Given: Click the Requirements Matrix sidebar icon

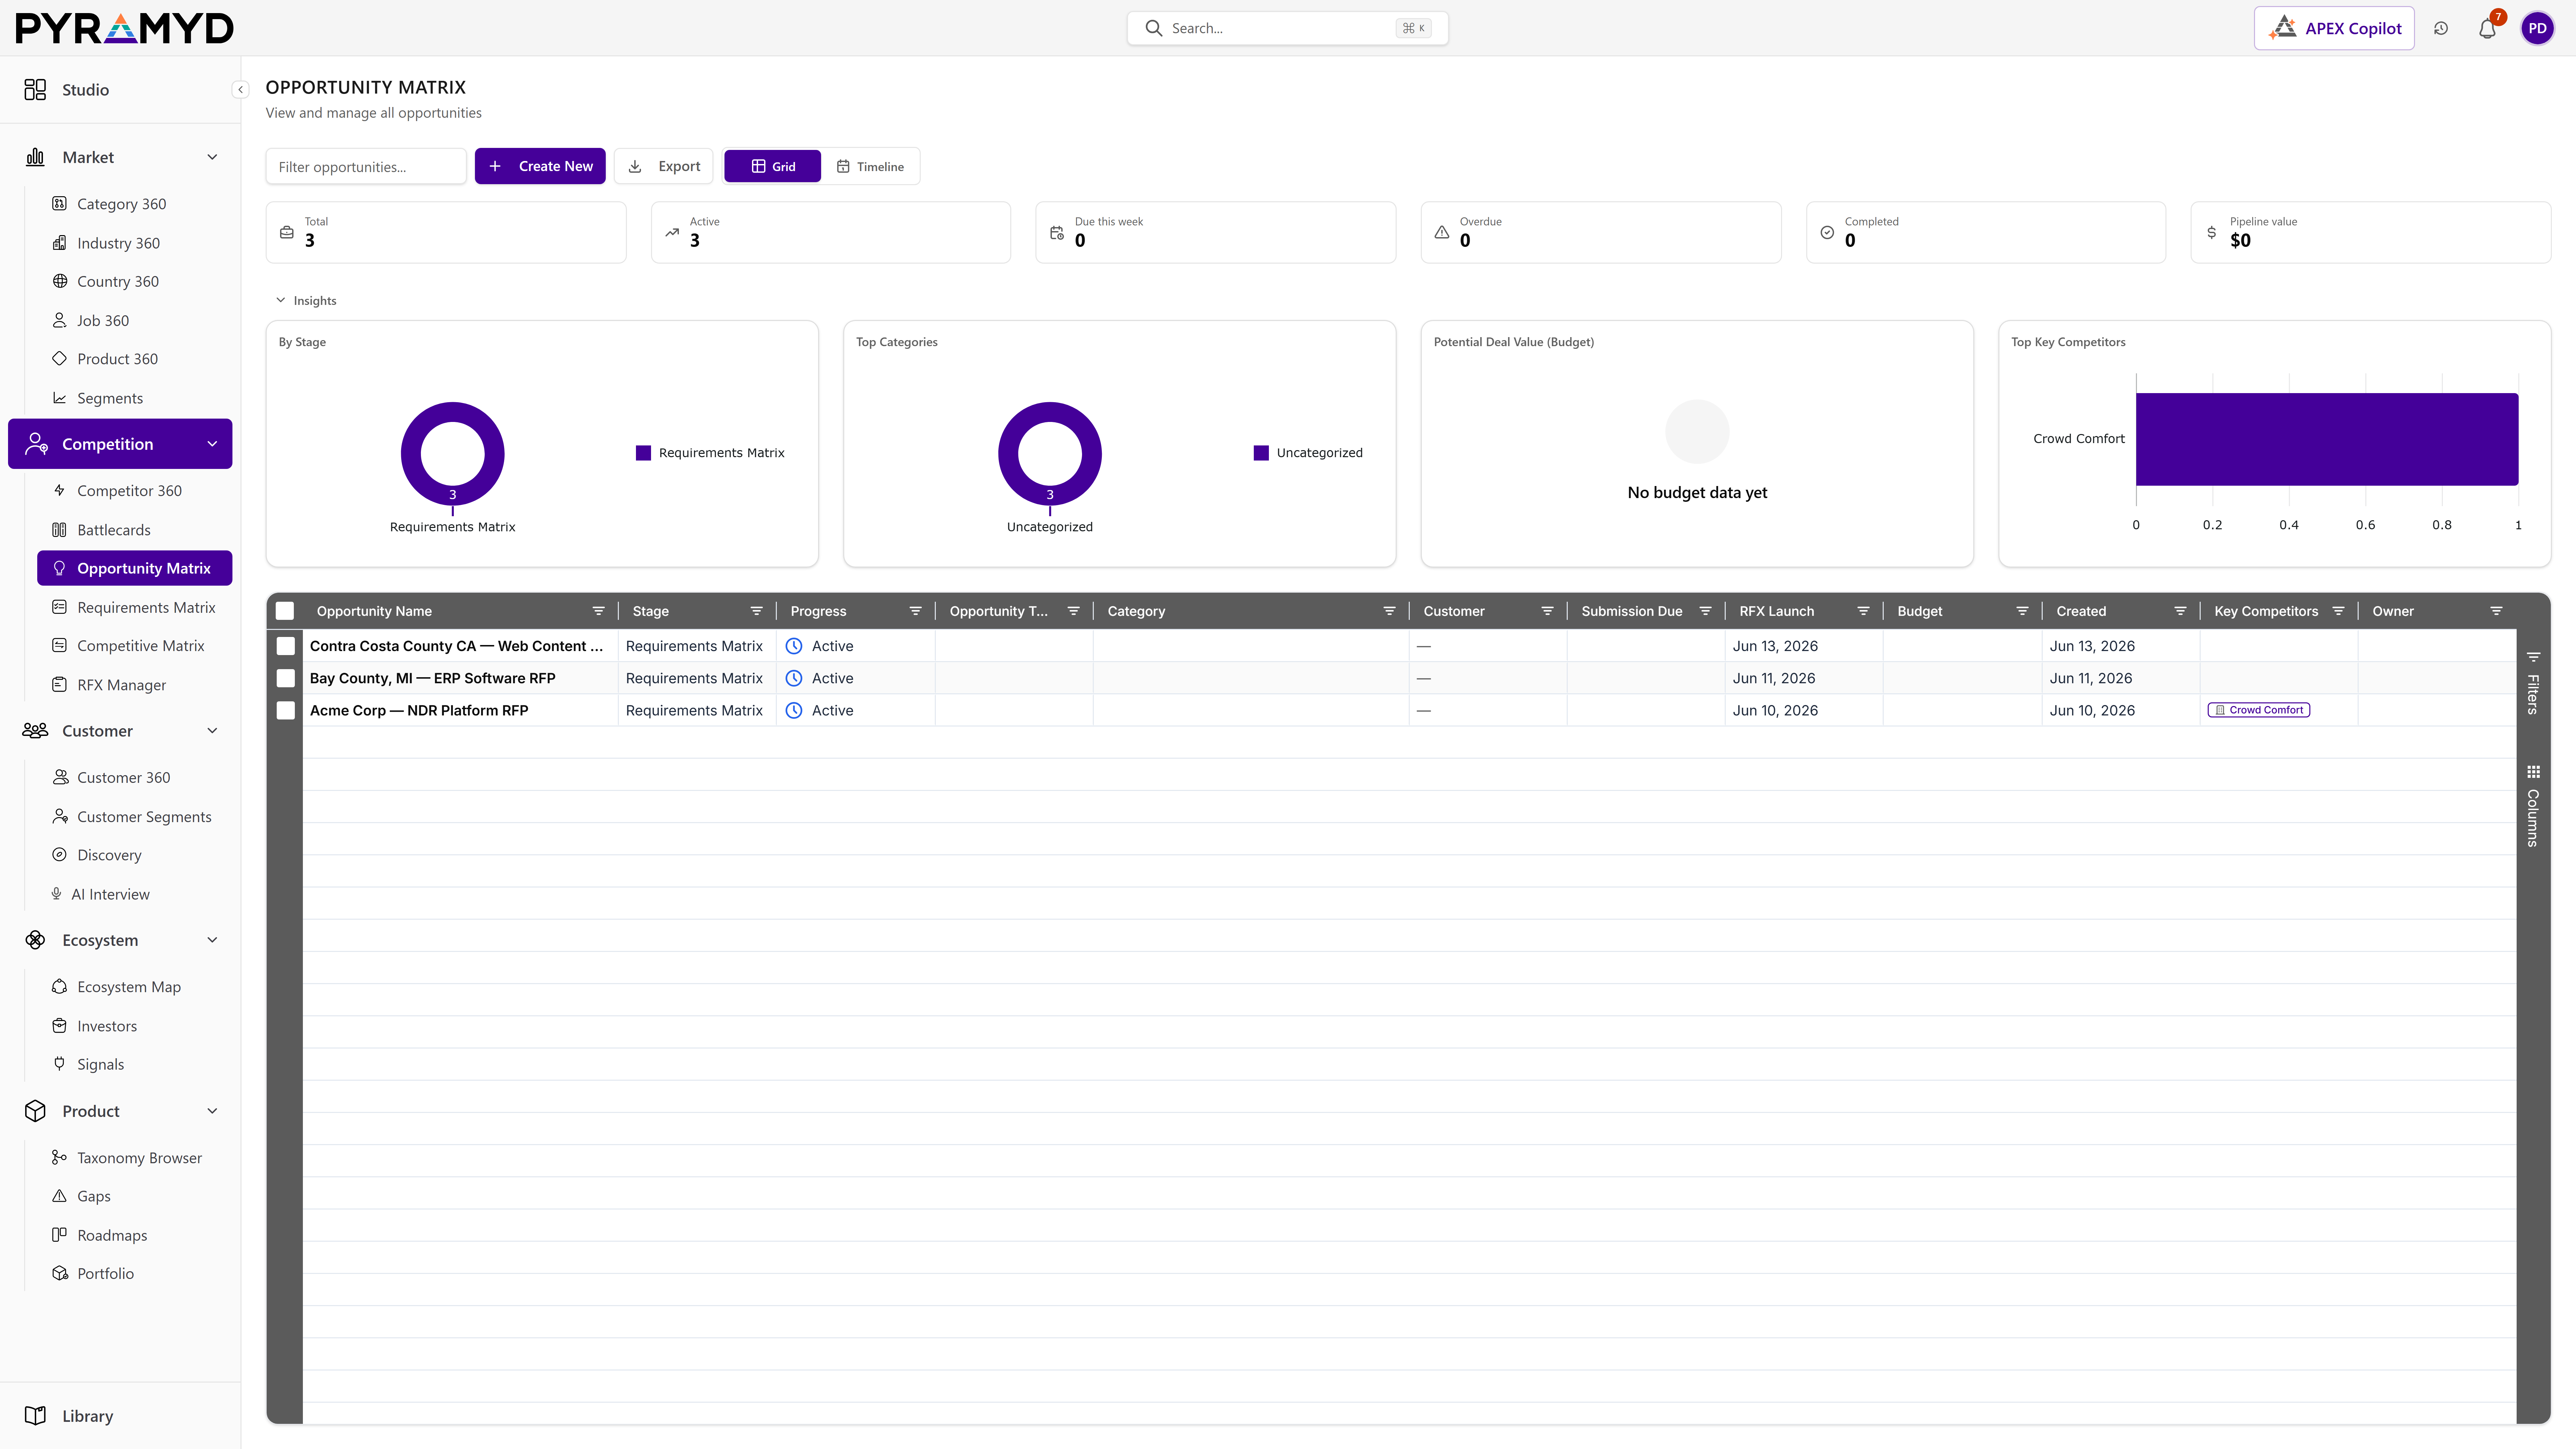Looking at the screenshot, I should tap(59, 607).
